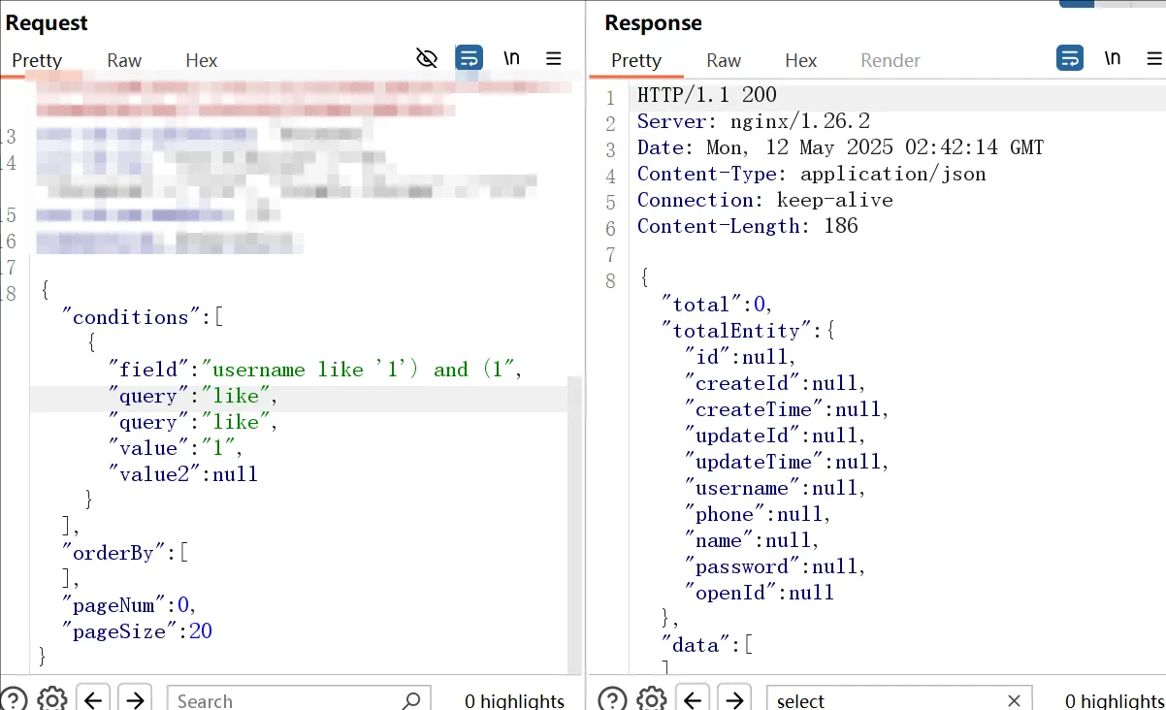
Task: Click the Content-Length: 186 header
Action: point(747,226)
